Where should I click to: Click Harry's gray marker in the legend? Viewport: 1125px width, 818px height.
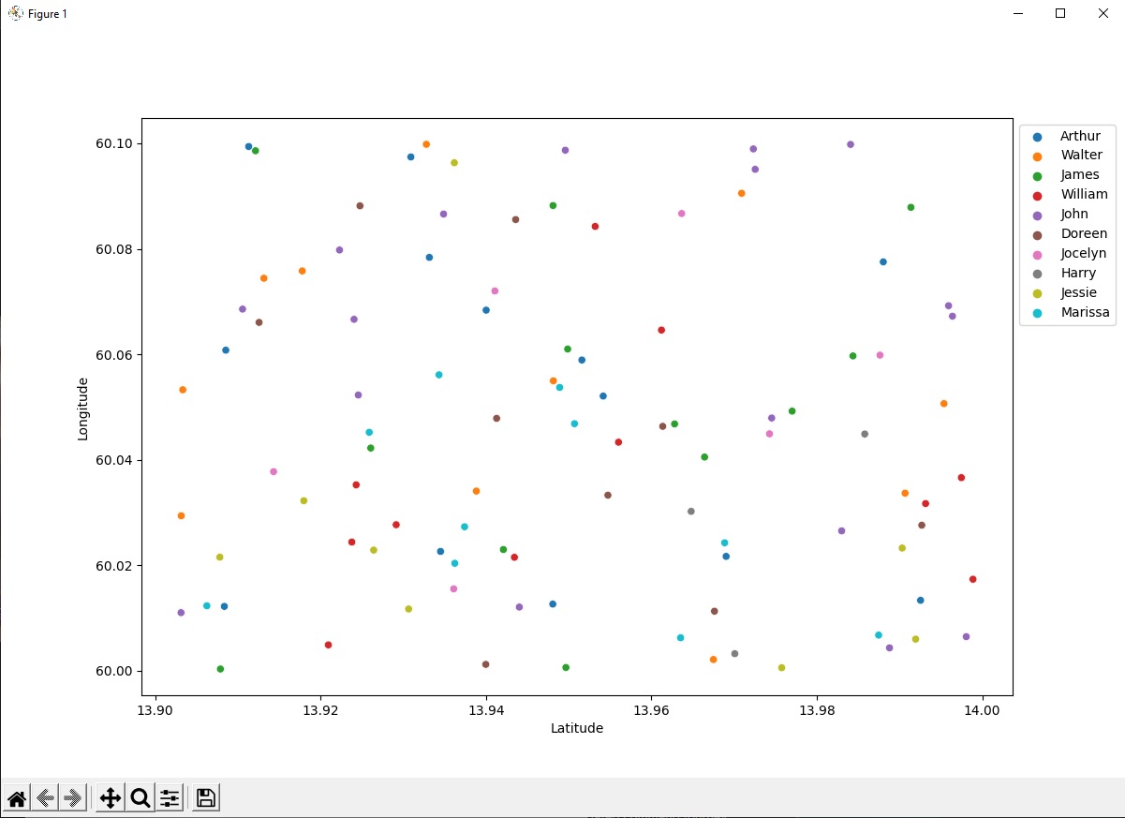(x=1038, y=274)
